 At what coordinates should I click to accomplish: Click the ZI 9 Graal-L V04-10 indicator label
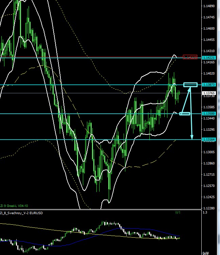click(x=14, y=206)
